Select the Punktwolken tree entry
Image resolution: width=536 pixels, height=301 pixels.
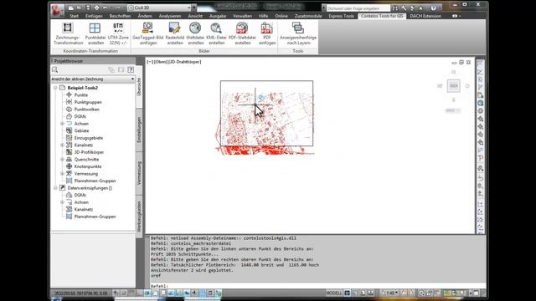[x=86, y=110]
